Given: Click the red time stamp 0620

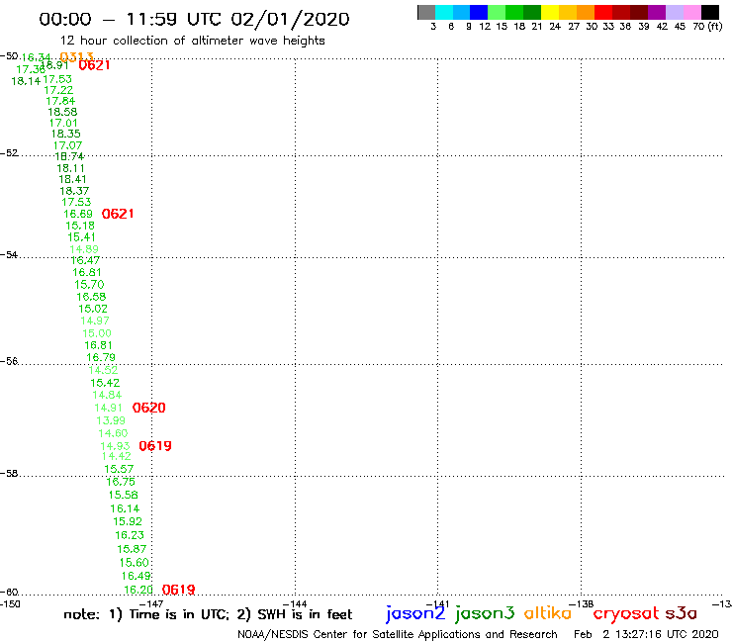Looking at the screenshot, I should click(149, 408).
